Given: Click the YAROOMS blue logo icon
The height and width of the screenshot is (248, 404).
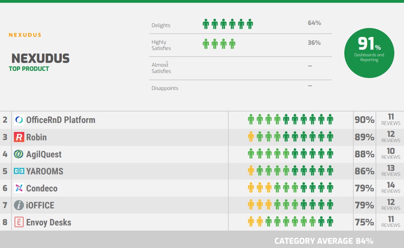Looking at the screenshot, I should (19, 171).
